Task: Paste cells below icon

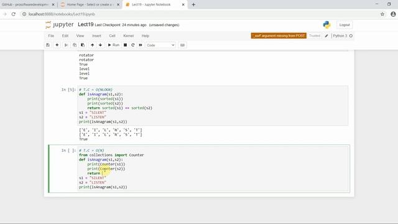Action: click(x=83, y=45)
